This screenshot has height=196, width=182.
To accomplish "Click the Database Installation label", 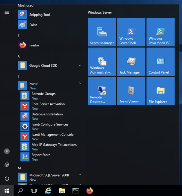I will (47, 114).
